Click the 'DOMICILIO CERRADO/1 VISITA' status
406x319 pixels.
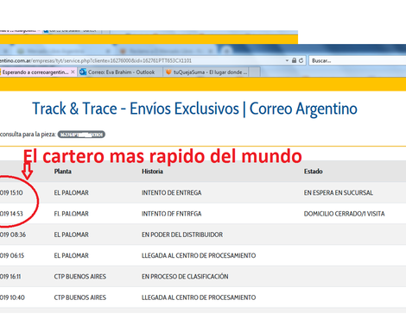345,214
